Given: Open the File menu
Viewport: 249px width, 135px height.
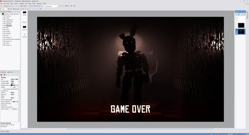Looking at the screenshot, I should tap(4, 4).
